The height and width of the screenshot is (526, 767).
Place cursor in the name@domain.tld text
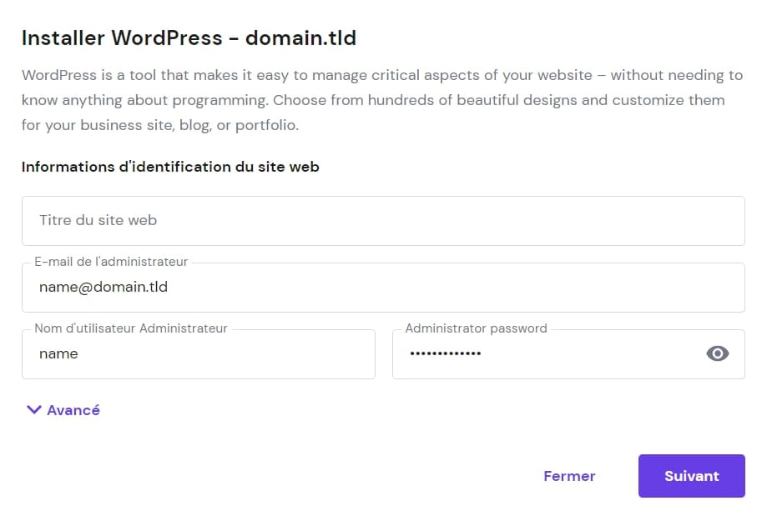point(103,288)
